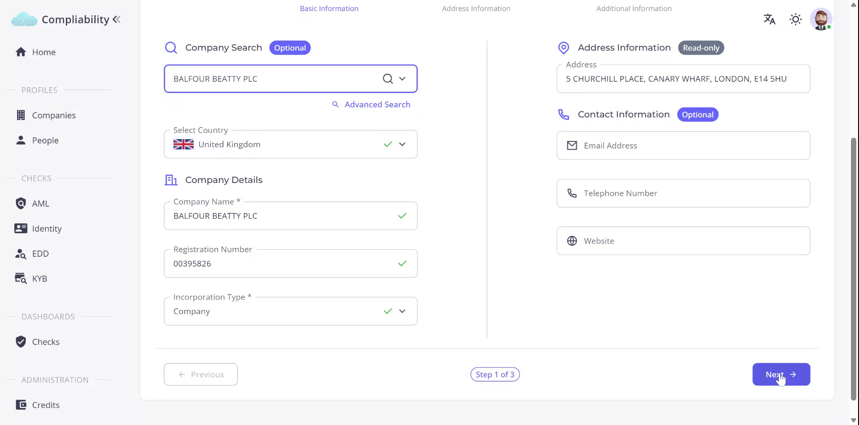The height and width of the screenshot is (425, 859).
Task: Open Identity checks in sidebar
Action: [47, 229]
